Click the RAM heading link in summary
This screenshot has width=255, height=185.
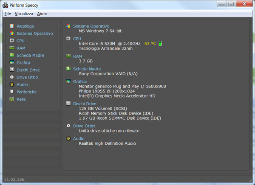(x=77, y=56)
